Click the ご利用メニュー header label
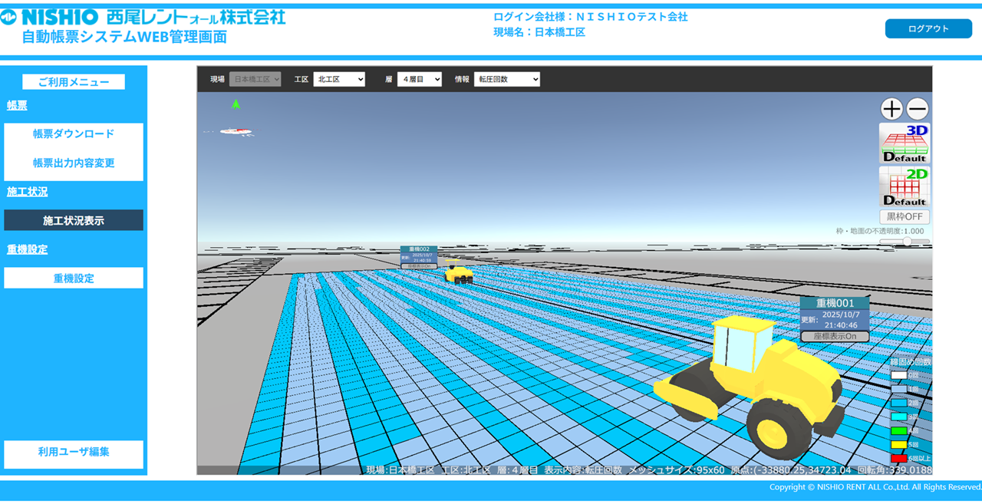This screenshot has width=982, height=504. [74, 82]
